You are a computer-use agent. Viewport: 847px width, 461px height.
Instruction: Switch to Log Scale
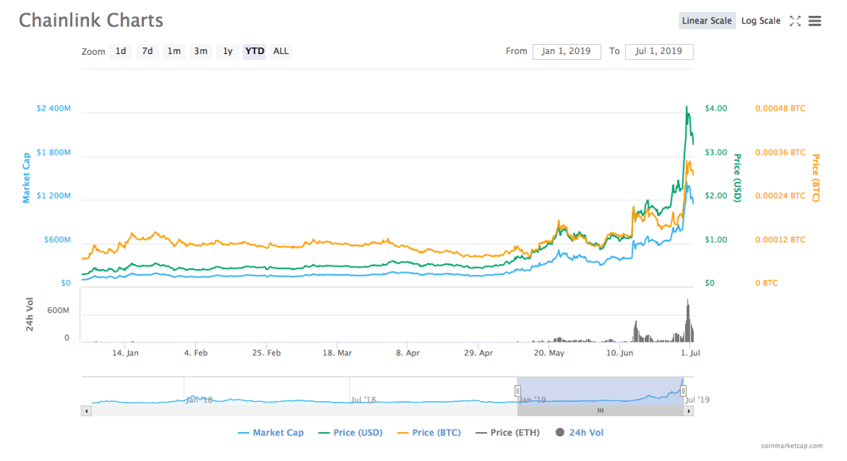pos(761,20)
